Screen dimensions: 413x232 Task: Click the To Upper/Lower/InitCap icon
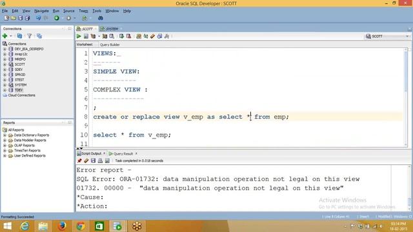click(x=146, y=36)
